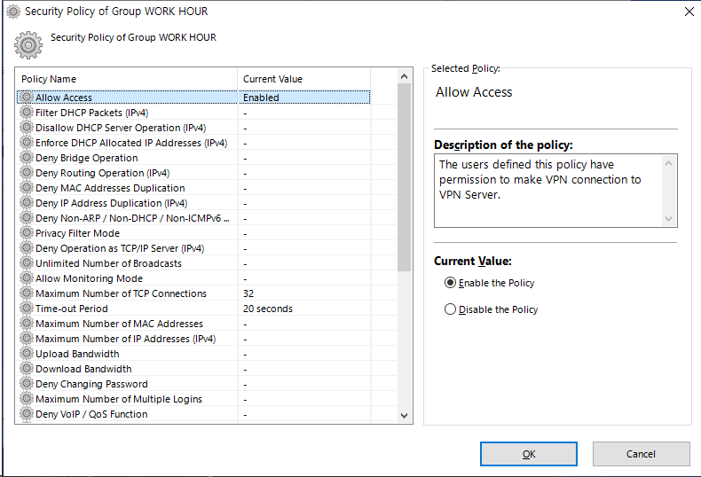The image size is (701, 477).
Task: Click gear icon of Maximum Number of MAC Addresses
Action: 27,324
